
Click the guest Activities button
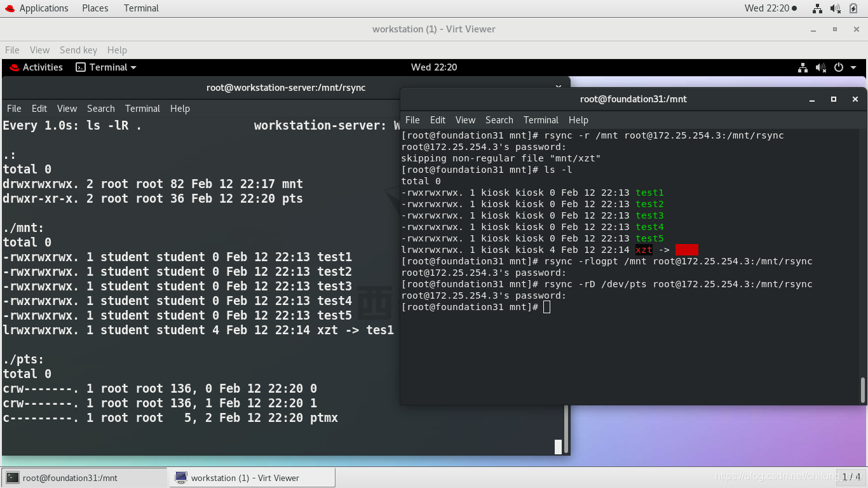click(43, 67)
